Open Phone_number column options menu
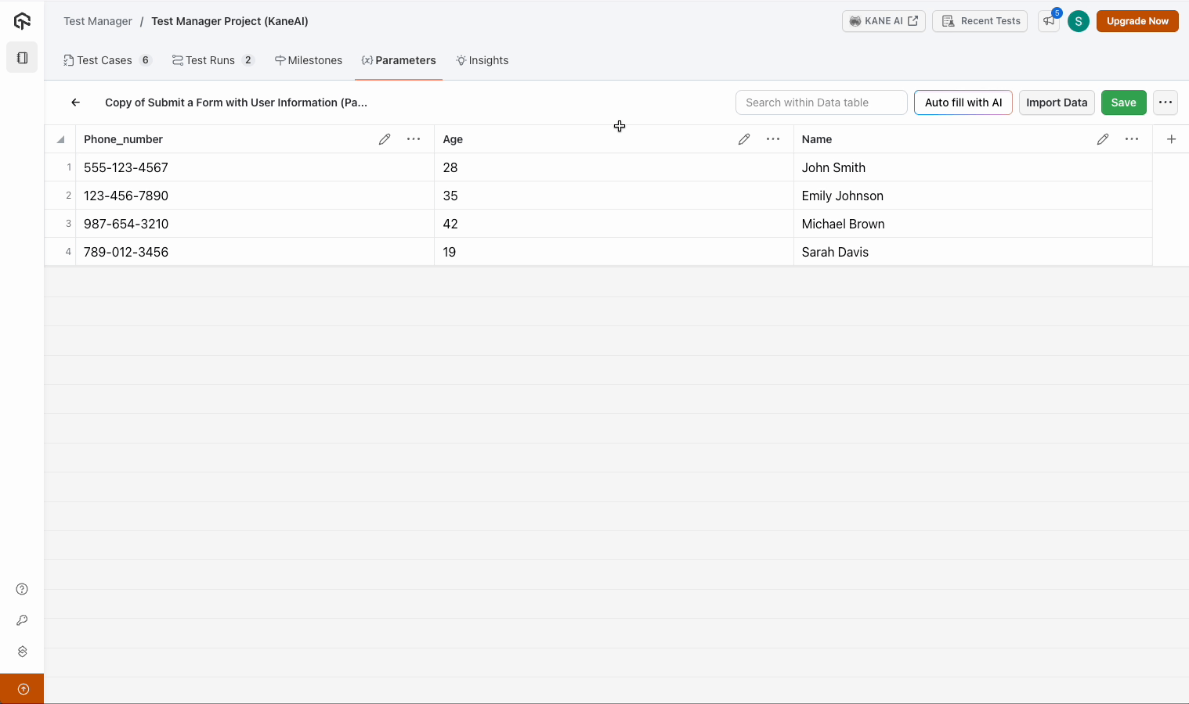1189x704 pixels. click(414, 139)
